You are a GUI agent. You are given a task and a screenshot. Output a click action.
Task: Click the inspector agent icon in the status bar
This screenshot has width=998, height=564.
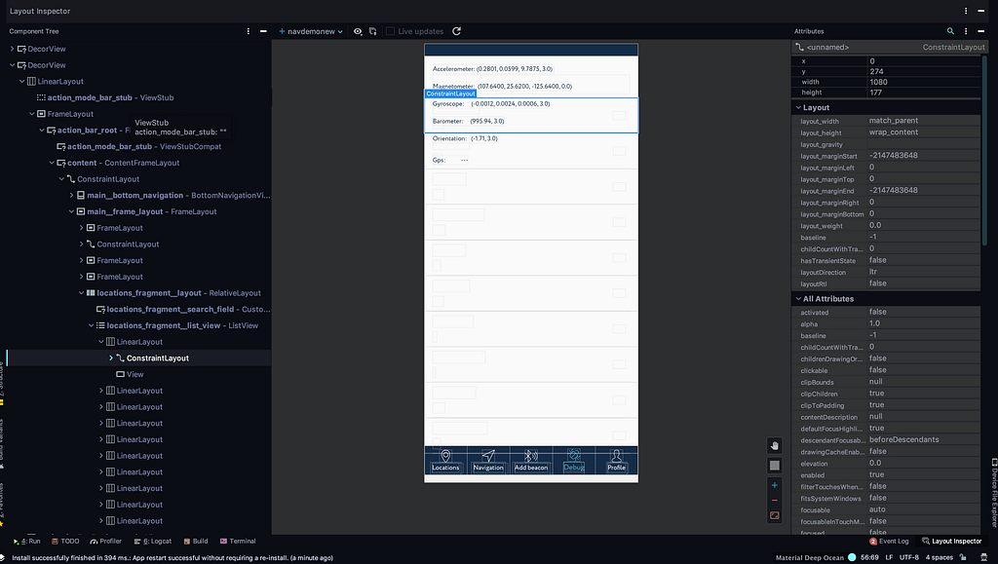pyautogui.click(x=984, y=557)
